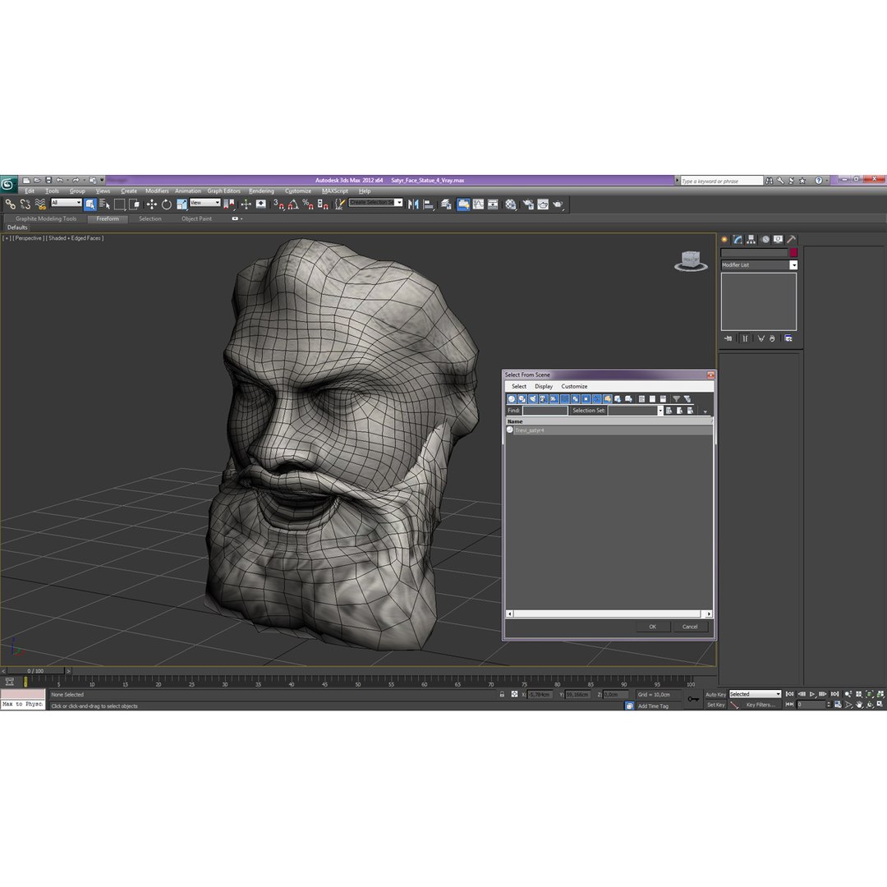Open the Manage Layers icon
The image size is (887, 887).
tap(446, 205)
